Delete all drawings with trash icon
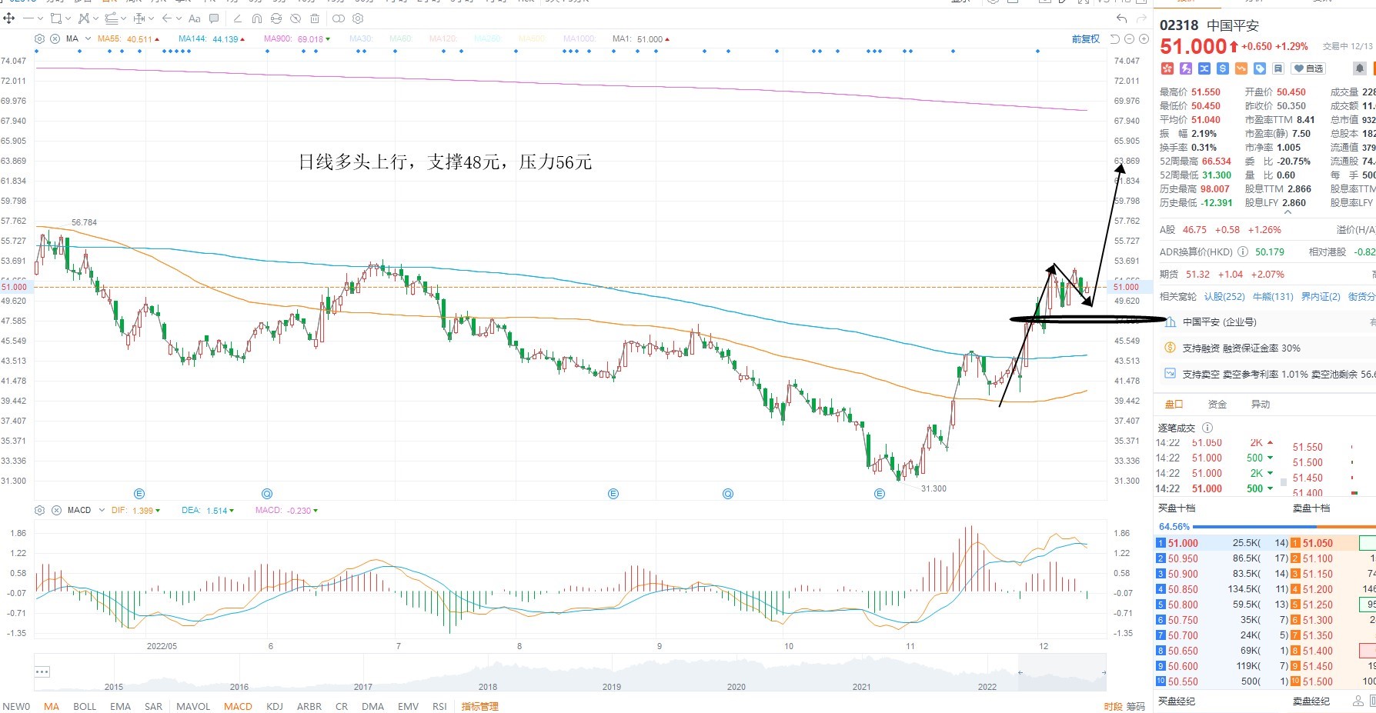 click(315, 18)
